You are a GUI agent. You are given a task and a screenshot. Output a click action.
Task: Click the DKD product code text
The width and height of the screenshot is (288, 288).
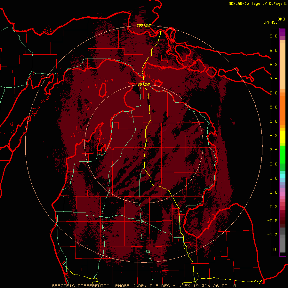point(281,19)
